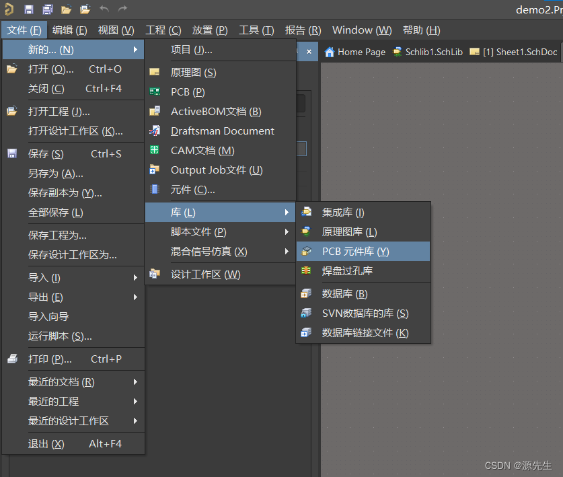The image size is (563, 477).
Task: Select 另存为 (A)... menu entry
Action: point(73,173)
